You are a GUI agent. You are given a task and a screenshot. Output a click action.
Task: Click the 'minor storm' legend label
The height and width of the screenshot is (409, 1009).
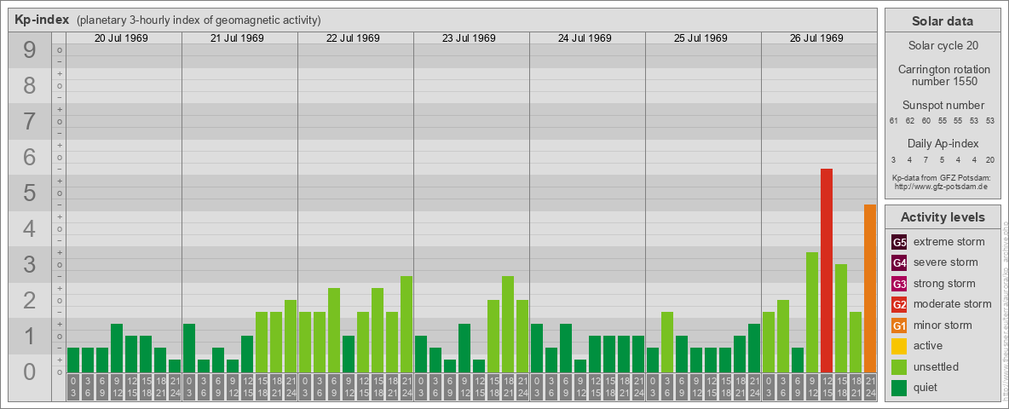click(x=943, y=325)
